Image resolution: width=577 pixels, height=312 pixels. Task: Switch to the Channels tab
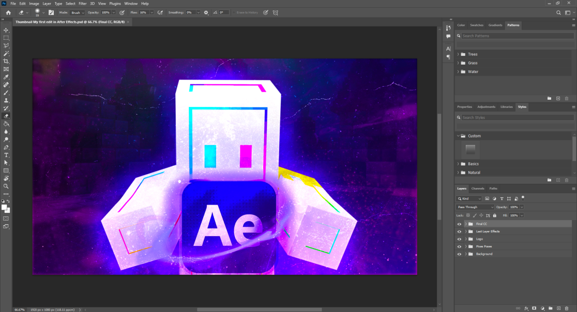(478, 189)
